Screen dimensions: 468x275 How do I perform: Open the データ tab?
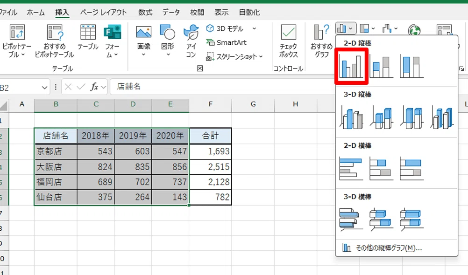[171, 13]
